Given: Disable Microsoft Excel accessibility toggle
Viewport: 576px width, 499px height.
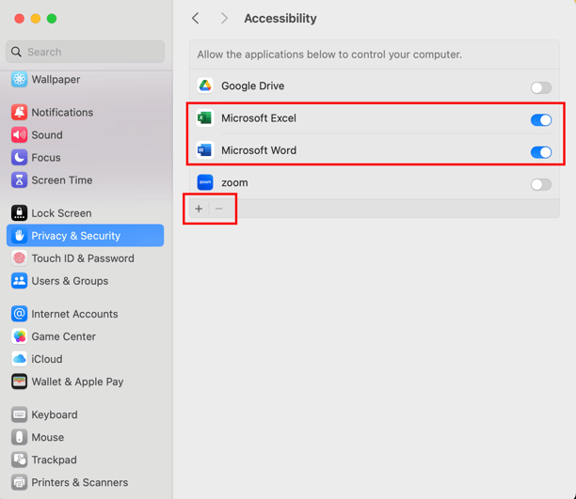Looking at the screenshot, I should coord(540,120).
